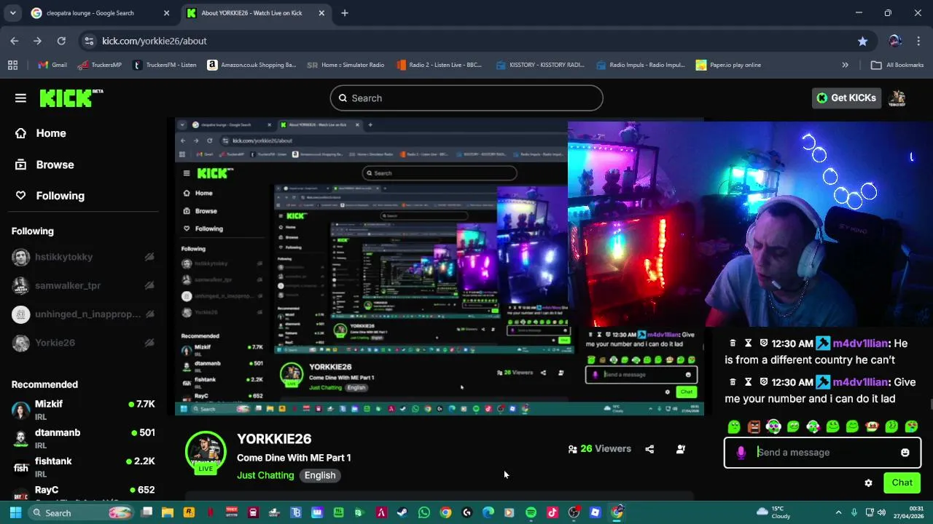Toggle notifications for hstikkytokky
The image size is (933, 524).
pyautogui.click(x=149, y=257)
